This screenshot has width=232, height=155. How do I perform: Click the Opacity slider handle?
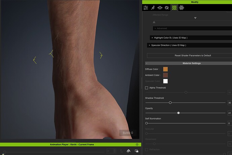[179, 113]
